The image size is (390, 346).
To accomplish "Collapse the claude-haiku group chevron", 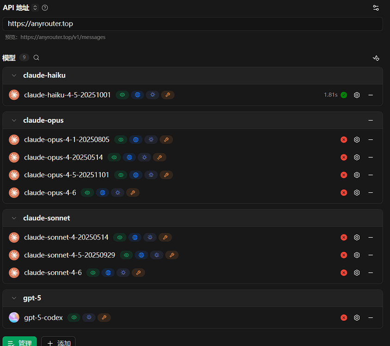I will [14, 76].
